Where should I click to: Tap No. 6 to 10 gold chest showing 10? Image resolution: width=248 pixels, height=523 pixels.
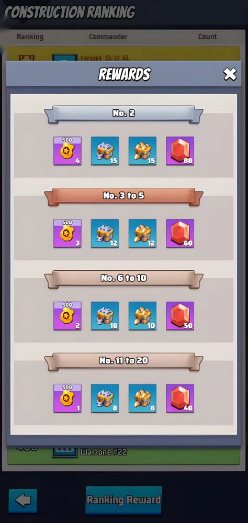pyautogui.click(x=142, y=316)
